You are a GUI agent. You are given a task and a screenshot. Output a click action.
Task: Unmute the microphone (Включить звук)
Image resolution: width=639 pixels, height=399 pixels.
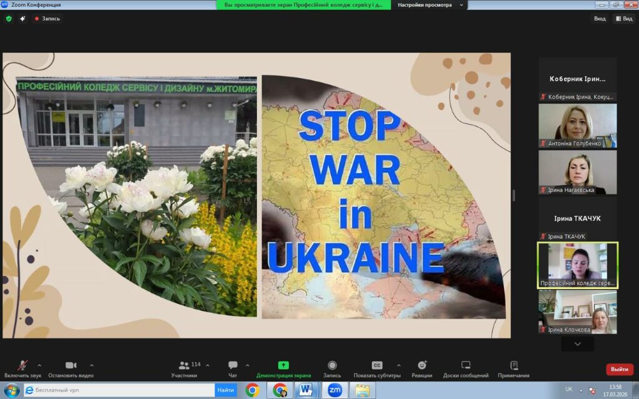pos(22,365)
